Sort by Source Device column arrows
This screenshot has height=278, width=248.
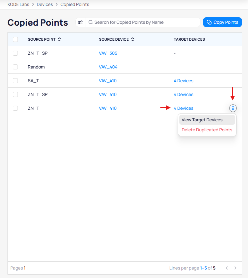133,39
